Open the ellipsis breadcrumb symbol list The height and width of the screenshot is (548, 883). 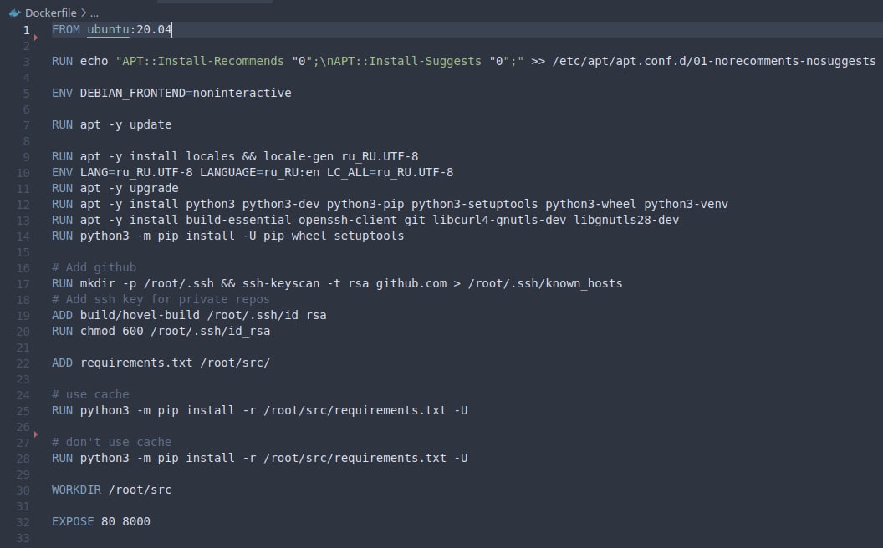point(94,13)
